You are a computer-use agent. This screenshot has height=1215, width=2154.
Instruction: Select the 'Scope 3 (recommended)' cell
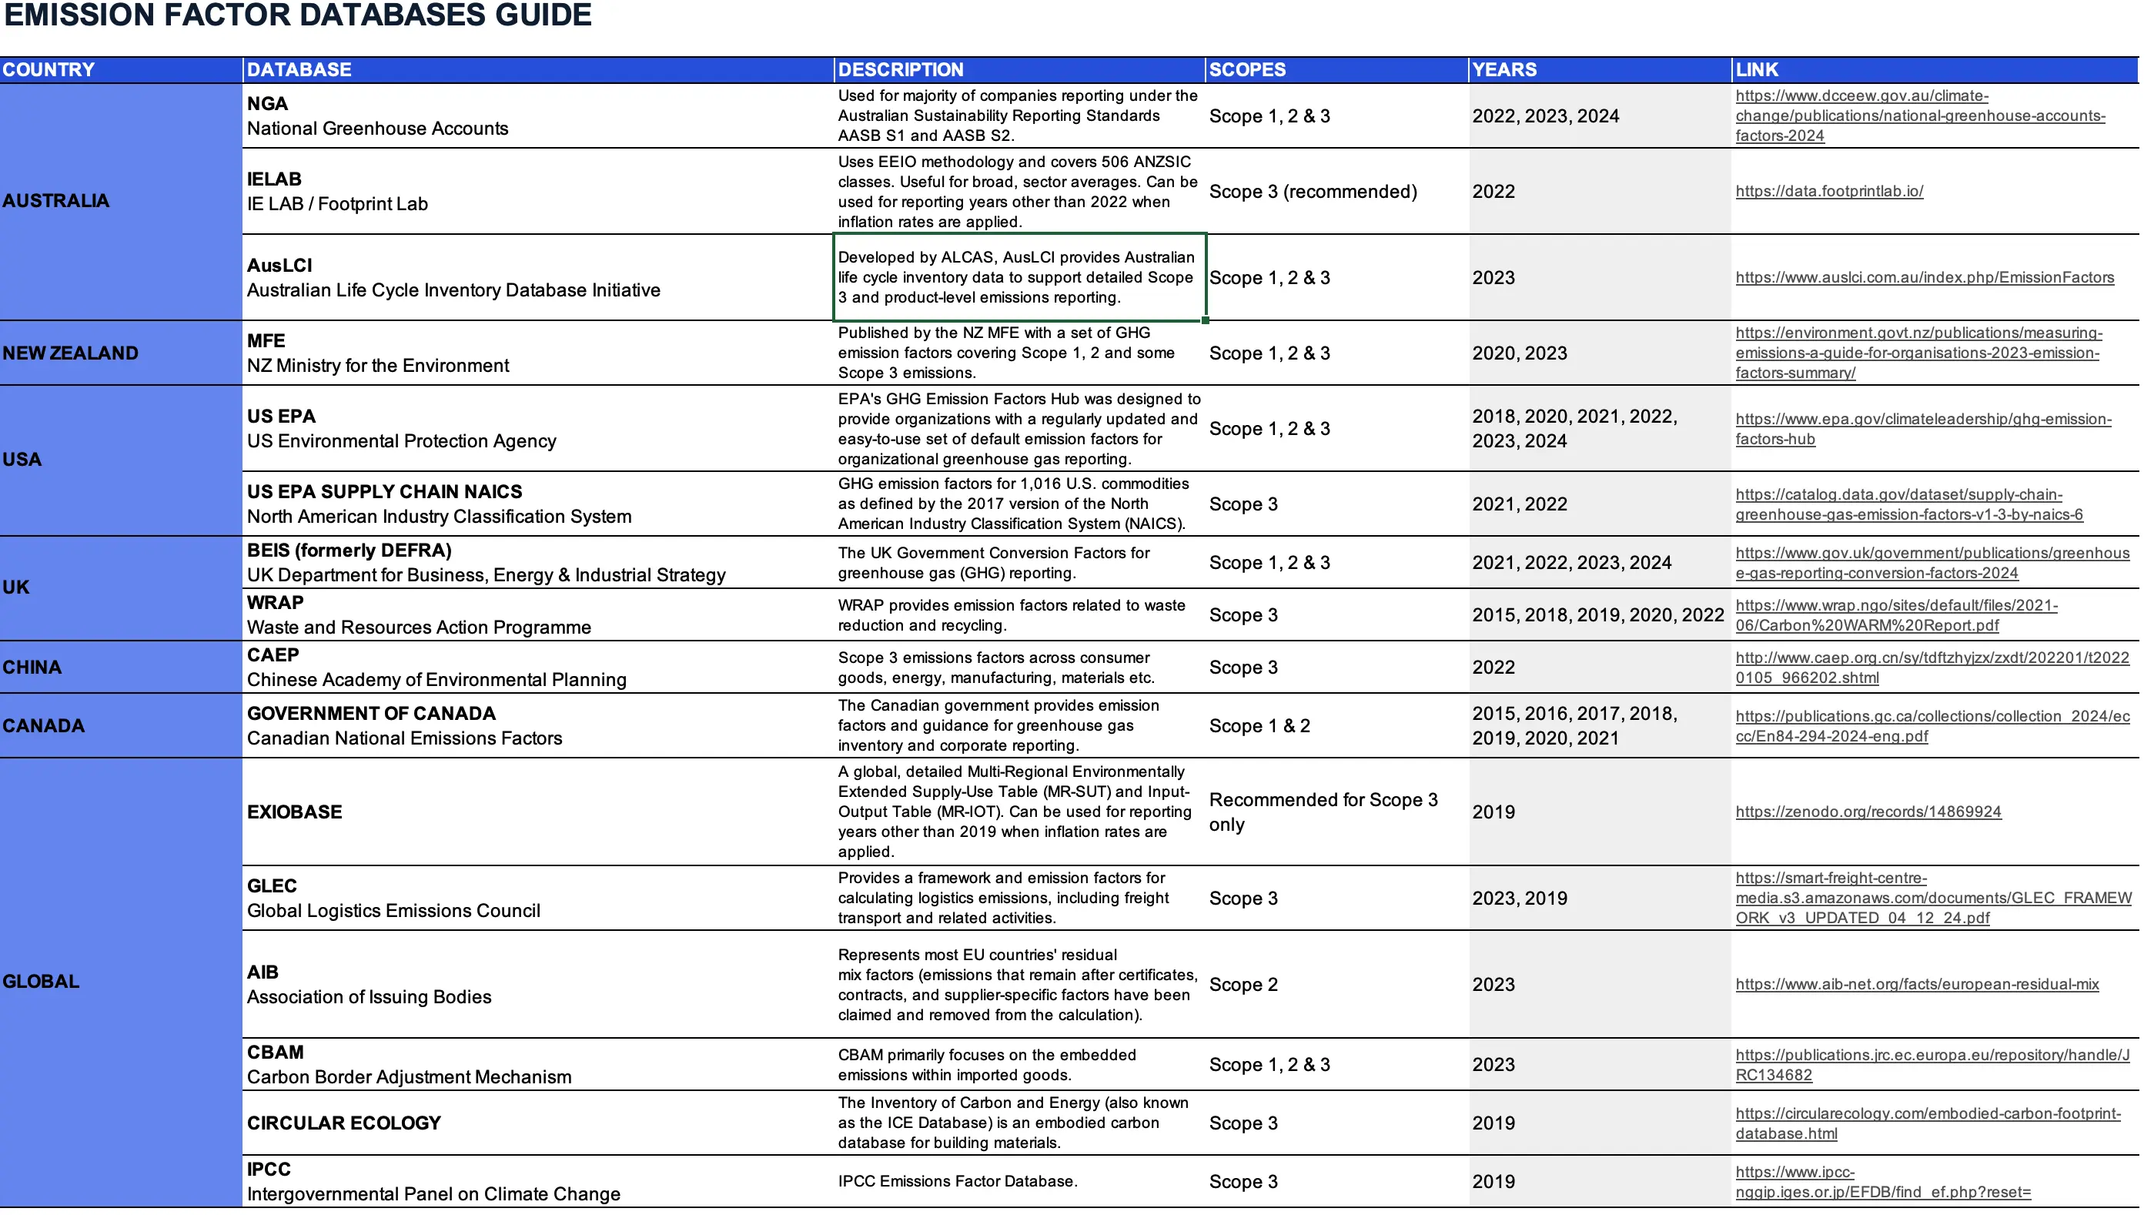tap(1336, 192)
